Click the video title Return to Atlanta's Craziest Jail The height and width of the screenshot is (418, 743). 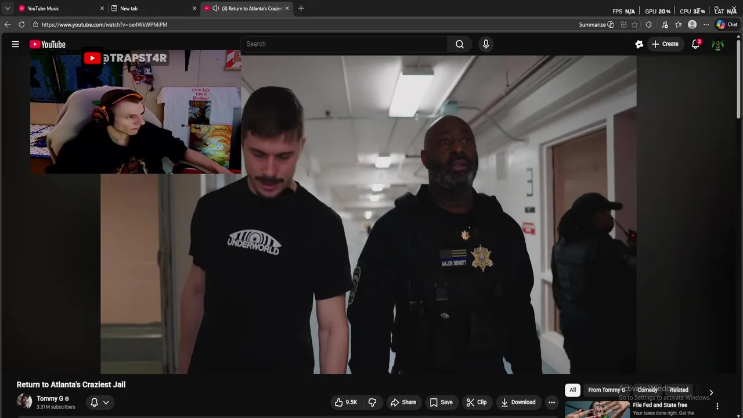coord(71,384)
